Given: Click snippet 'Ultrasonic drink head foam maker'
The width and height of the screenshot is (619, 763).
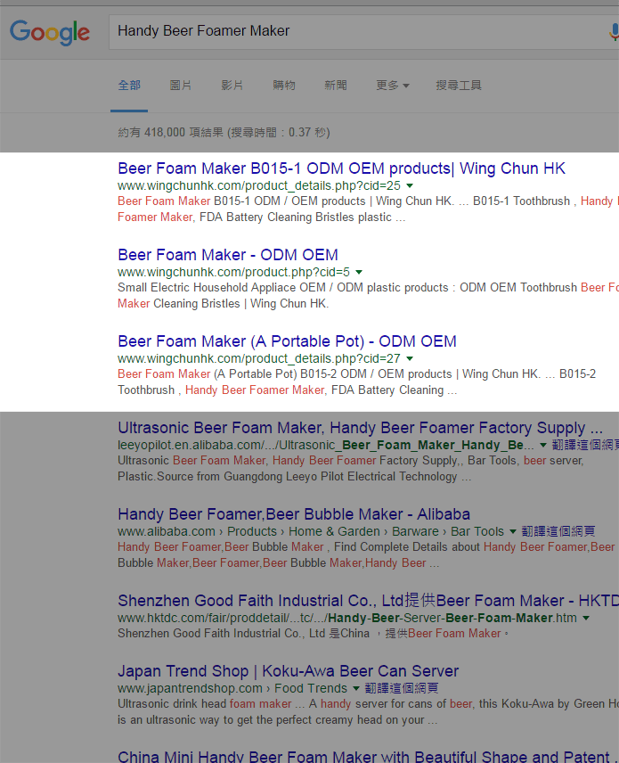Looking at the screenshot, I should point(204,704).
